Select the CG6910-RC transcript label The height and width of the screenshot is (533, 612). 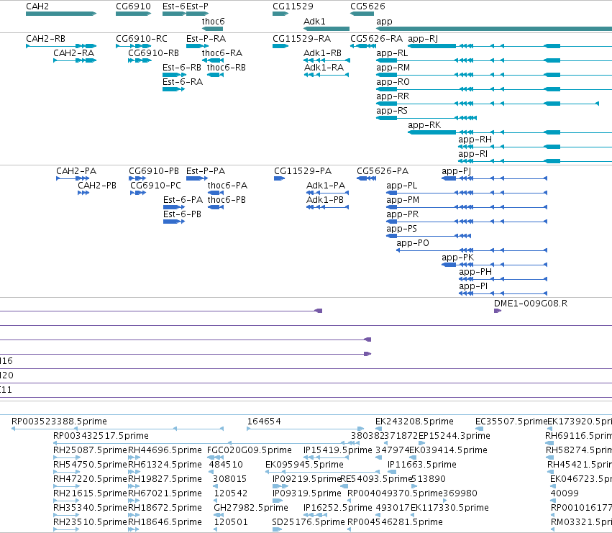tap(141, 39)
